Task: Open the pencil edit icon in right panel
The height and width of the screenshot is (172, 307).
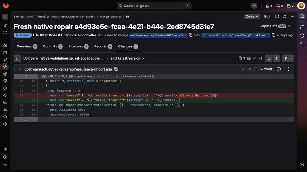Action: click(x=302, y=16)
